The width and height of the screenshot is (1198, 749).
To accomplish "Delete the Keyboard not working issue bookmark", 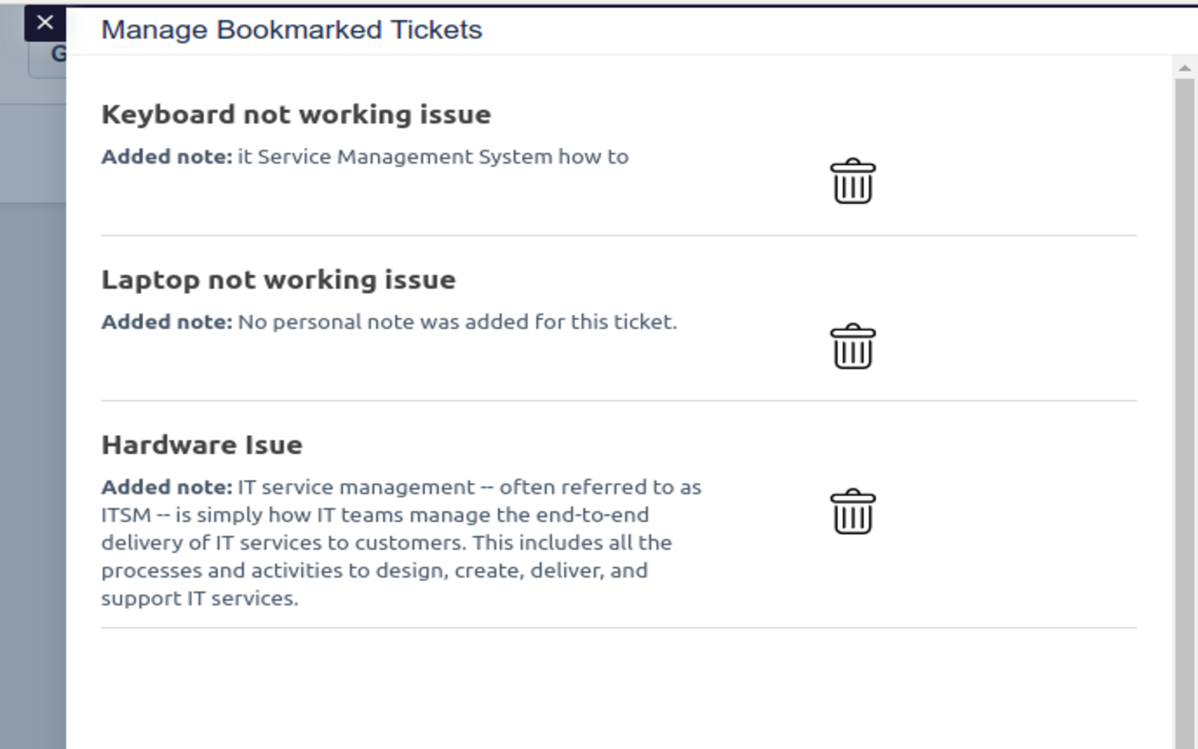I will (854, 180).
